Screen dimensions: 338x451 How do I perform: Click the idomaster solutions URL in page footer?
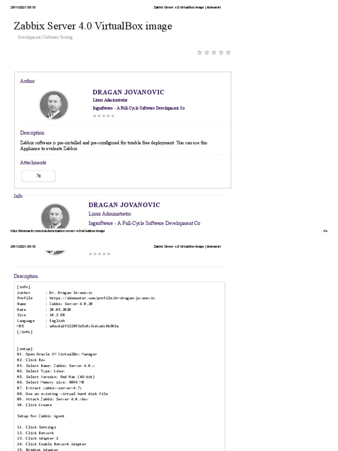click(x=57, y=231)
